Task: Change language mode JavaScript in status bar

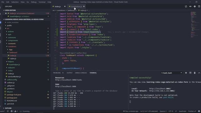Action: coord(182,111)
